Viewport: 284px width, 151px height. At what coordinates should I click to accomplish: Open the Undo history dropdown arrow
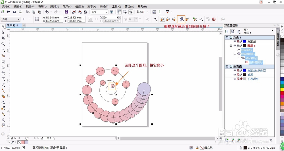(x=51, y=12)
